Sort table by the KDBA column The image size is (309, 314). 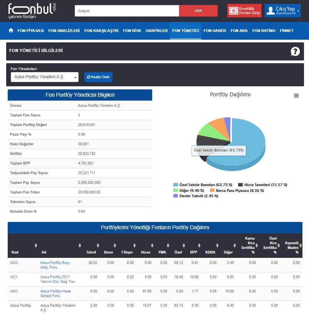tap(217, 245)
